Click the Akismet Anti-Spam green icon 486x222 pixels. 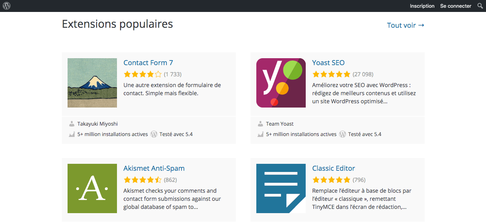(x=92, y=188)
